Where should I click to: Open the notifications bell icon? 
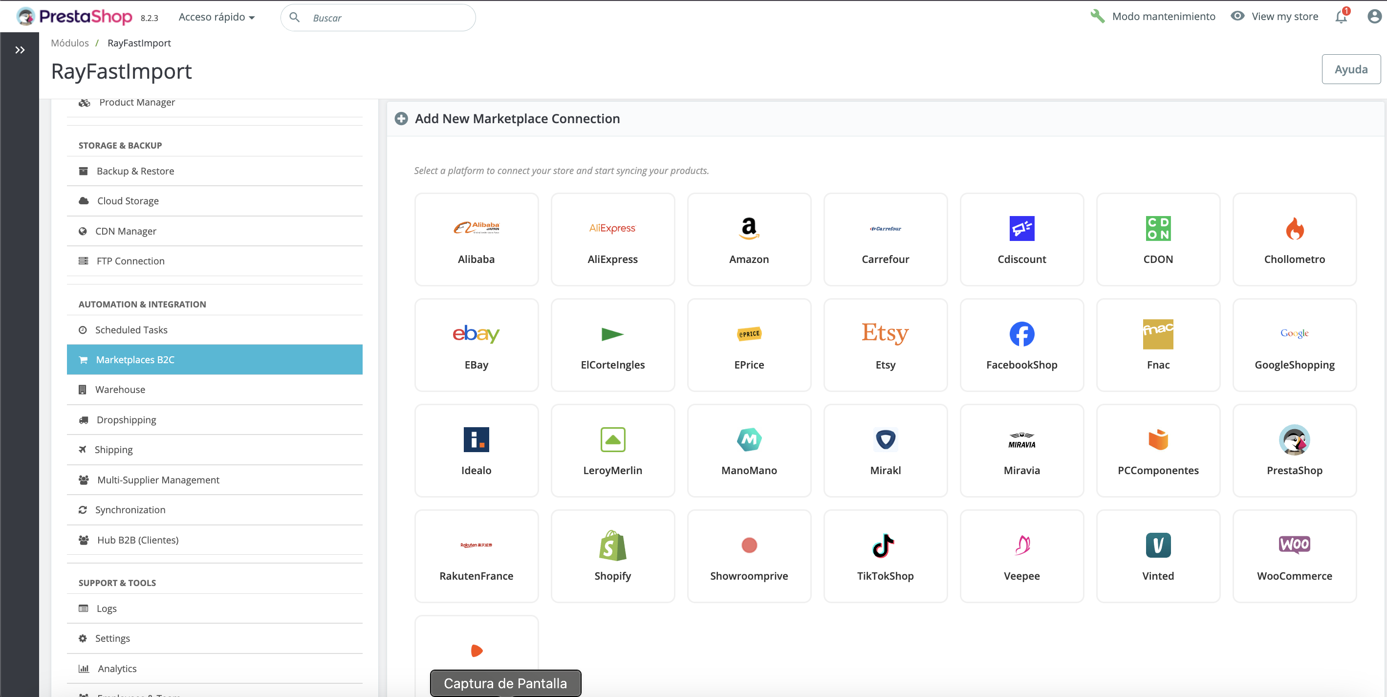click(1341, 17)
